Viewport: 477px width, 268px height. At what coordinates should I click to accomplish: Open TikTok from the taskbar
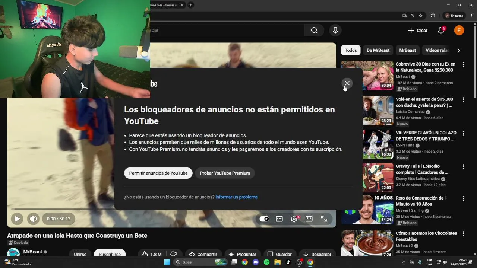[288, 262]
